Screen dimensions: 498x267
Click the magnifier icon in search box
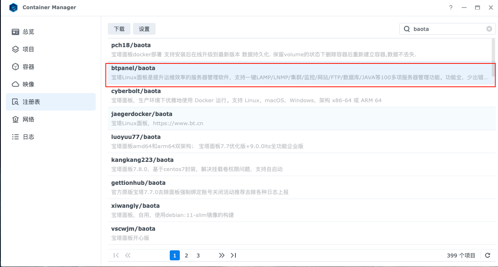(x=406, y=29)
